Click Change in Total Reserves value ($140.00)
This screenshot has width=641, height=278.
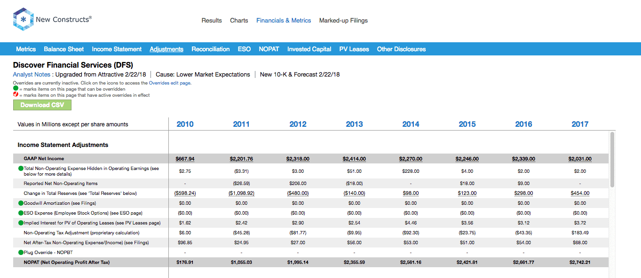click(x=354, y=193)
